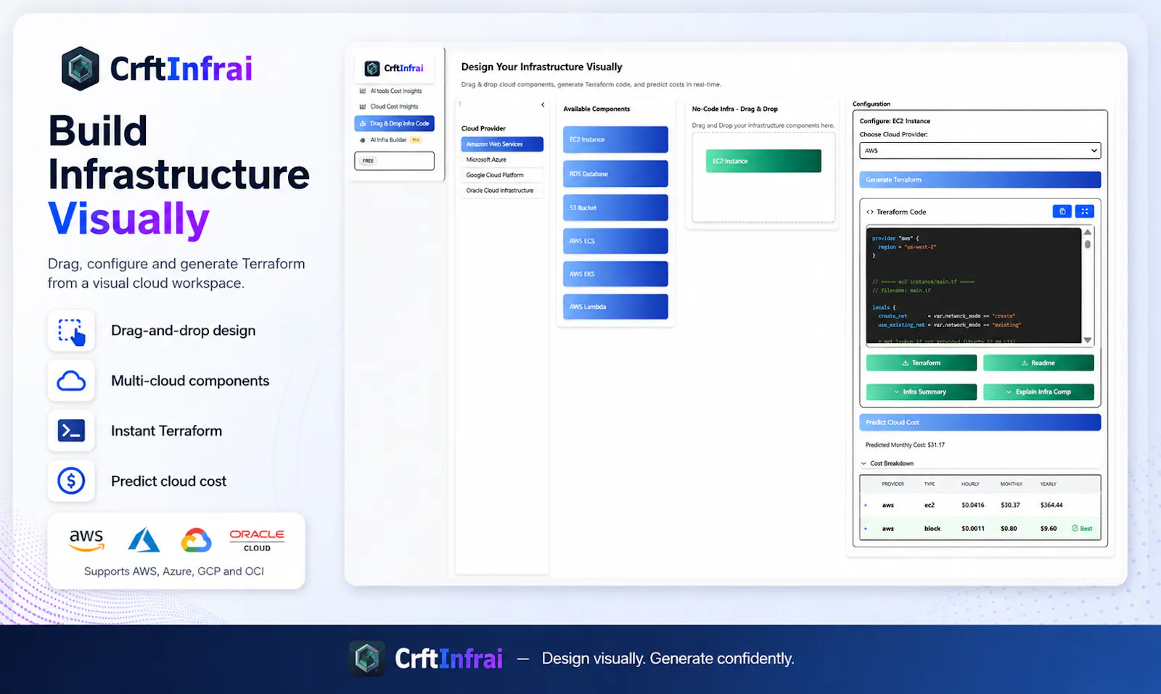Click the CrftInfrai logo in the footer banner
The height and width of the screenshot is (694, 1161).
(427, 658)
